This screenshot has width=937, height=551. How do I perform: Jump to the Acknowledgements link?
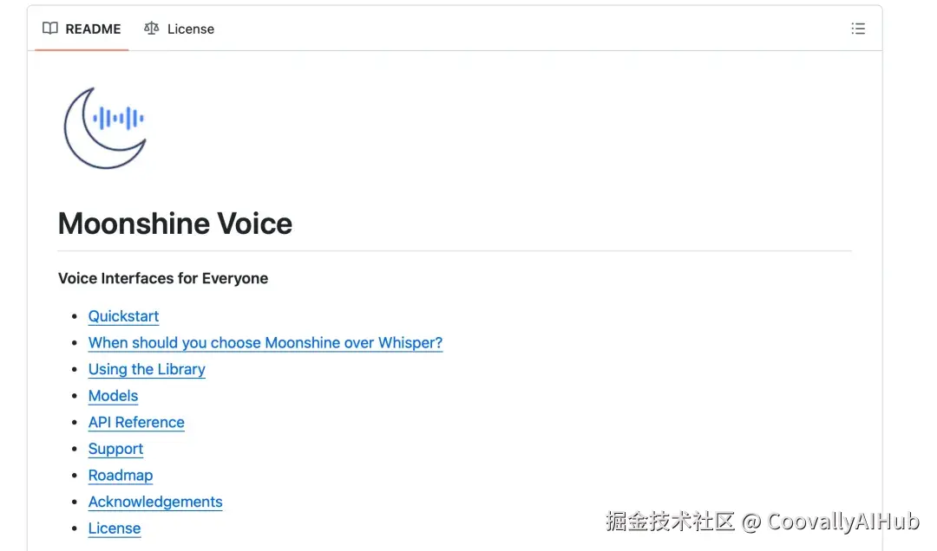coord(155,502)
